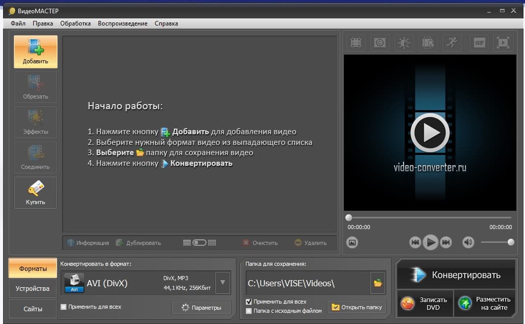Check Папка с исходным файлом option
The image size is (525, 324).
(249, 311)
